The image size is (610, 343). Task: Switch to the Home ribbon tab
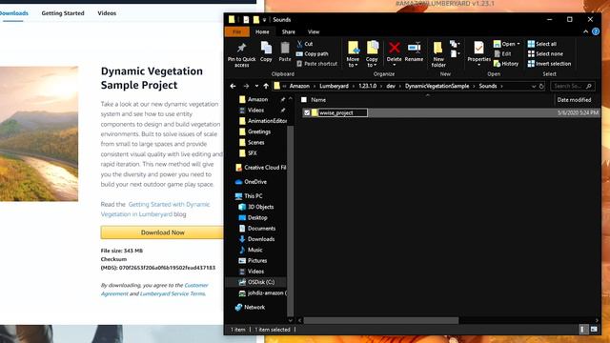(x=262, y=31)
